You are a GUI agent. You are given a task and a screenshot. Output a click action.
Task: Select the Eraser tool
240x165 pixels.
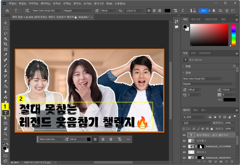point(5,81)
